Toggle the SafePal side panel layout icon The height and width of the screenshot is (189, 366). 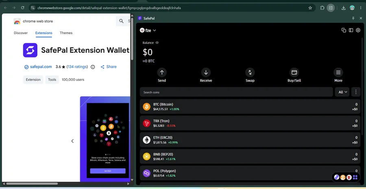click(x=351, y=30)
